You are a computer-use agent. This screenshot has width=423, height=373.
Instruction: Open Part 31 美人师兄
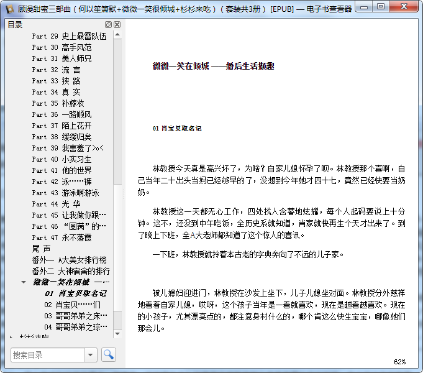coord(61,58)
